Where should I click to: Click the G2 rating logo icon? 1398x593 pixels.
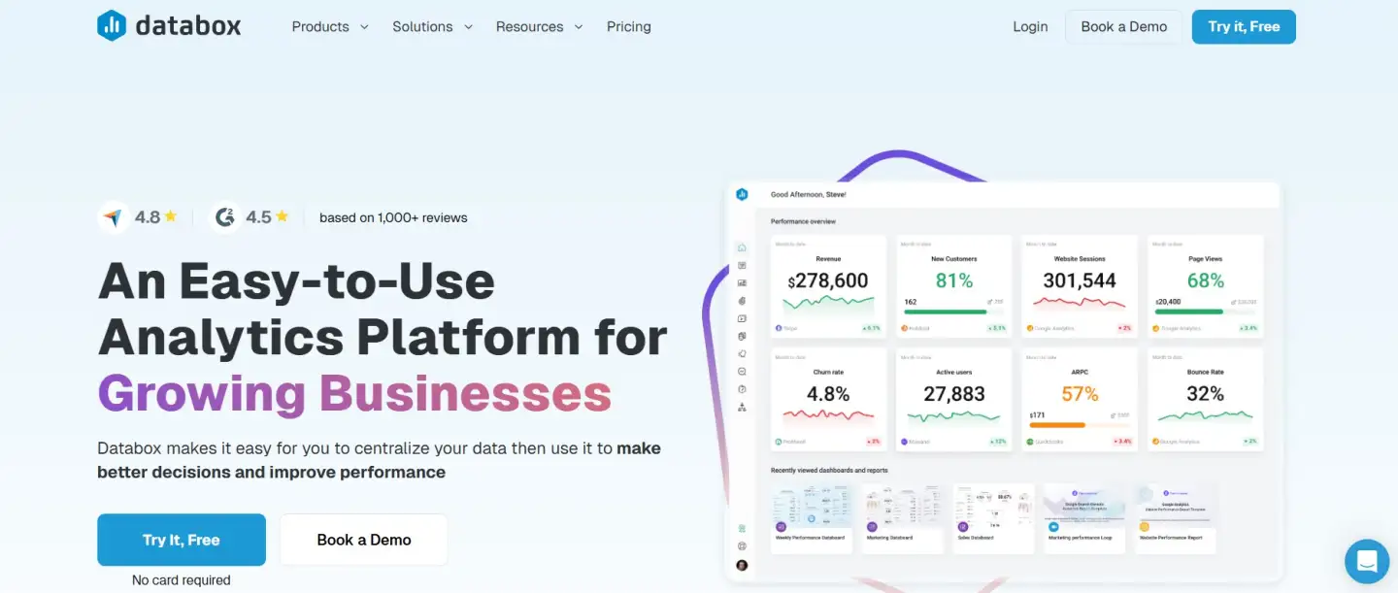tap(225, 217)
